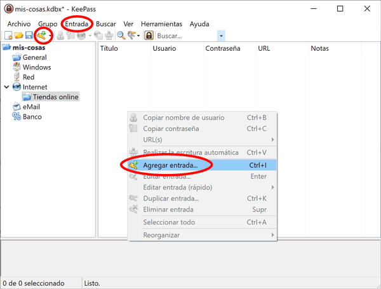Click the Perform Auto-Type toolbar icon
The height and width of the screenshot is (289, 381).
109,36
